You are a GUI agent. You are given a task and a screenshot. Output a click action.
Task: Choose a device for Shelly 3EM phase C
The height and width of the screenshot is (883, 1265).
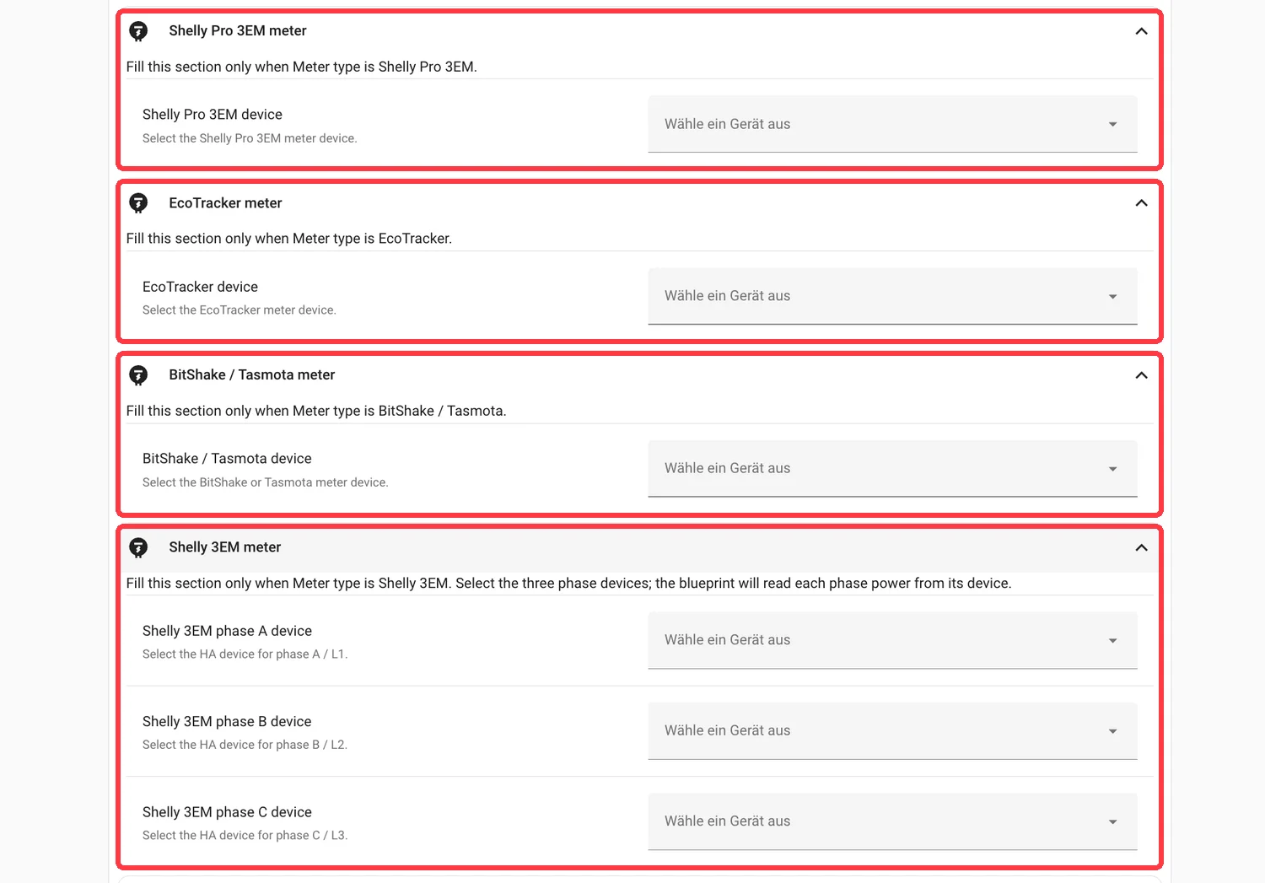(x=892, y=821)
